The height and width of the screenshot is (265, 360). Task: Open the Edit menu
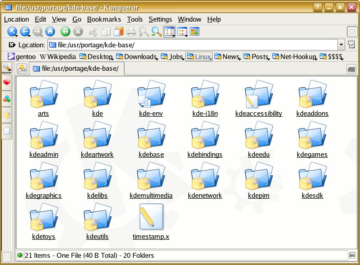click(40, 19)
